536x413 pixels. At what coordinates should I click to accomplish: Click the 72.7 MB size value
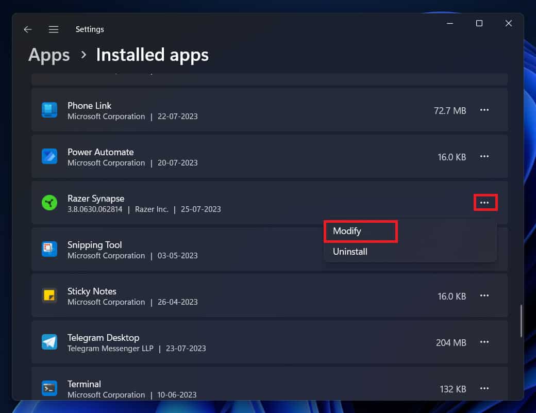coord(450,111)
